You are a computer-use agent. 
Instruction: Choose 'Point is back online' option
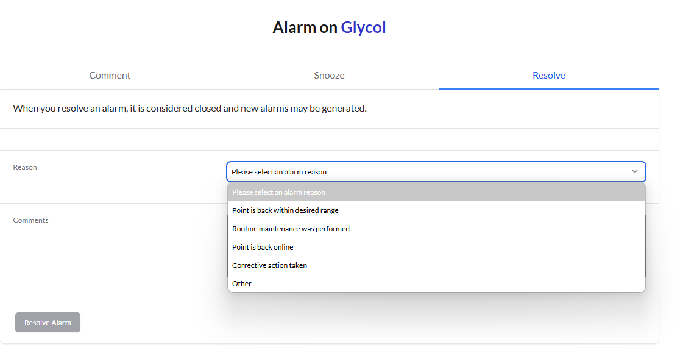point(436,247)
